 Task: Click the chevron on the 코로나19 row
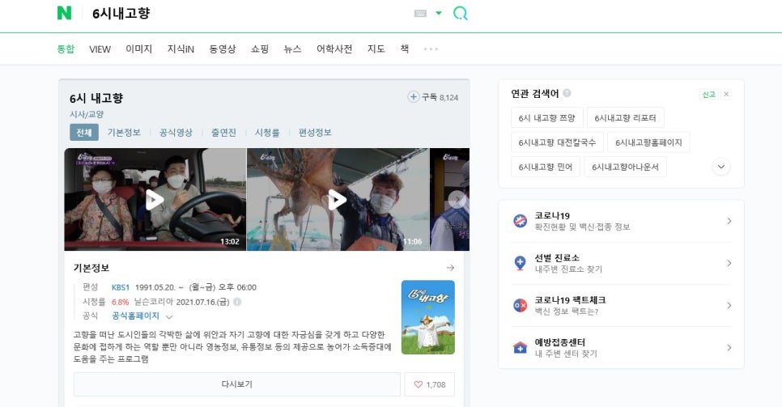729,221
